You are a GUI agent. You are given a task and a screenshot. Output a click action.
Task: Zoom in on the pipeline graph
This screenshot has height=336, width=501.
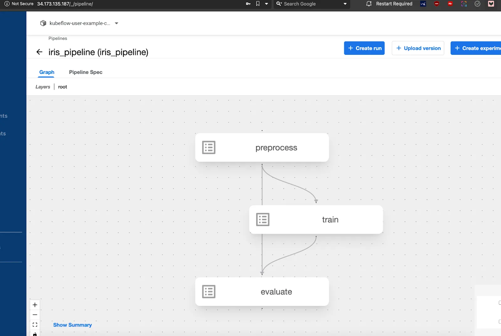click(35, 305)
